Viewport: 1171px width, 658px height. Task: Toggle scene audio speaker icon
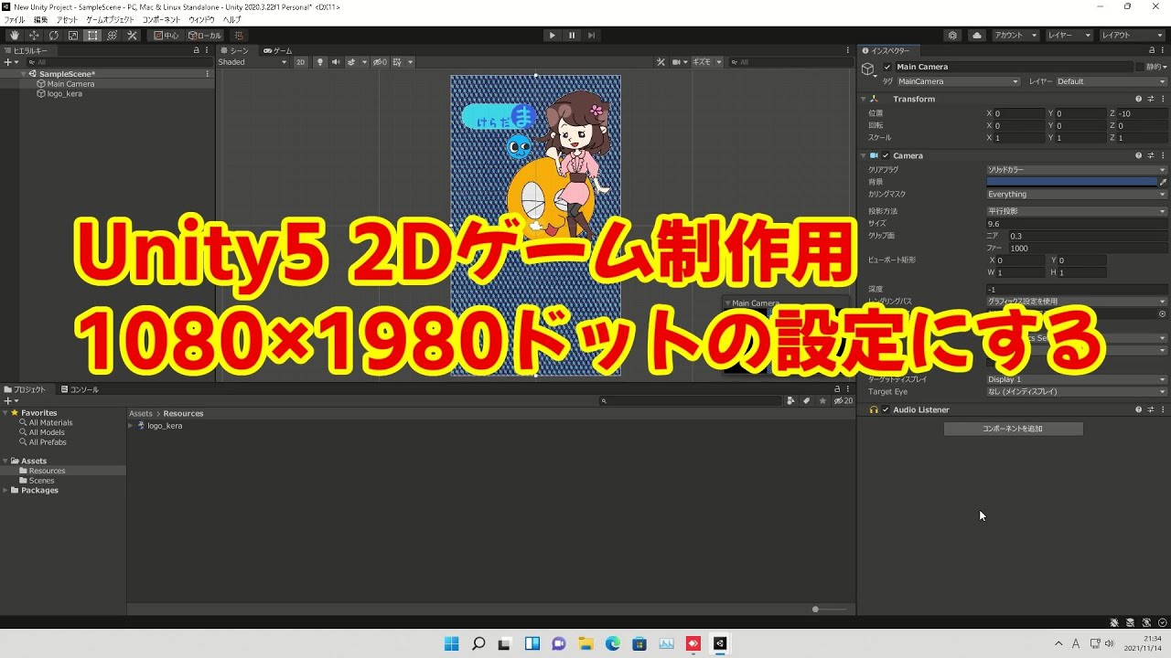pyautogui.click(x=336, y=62)
